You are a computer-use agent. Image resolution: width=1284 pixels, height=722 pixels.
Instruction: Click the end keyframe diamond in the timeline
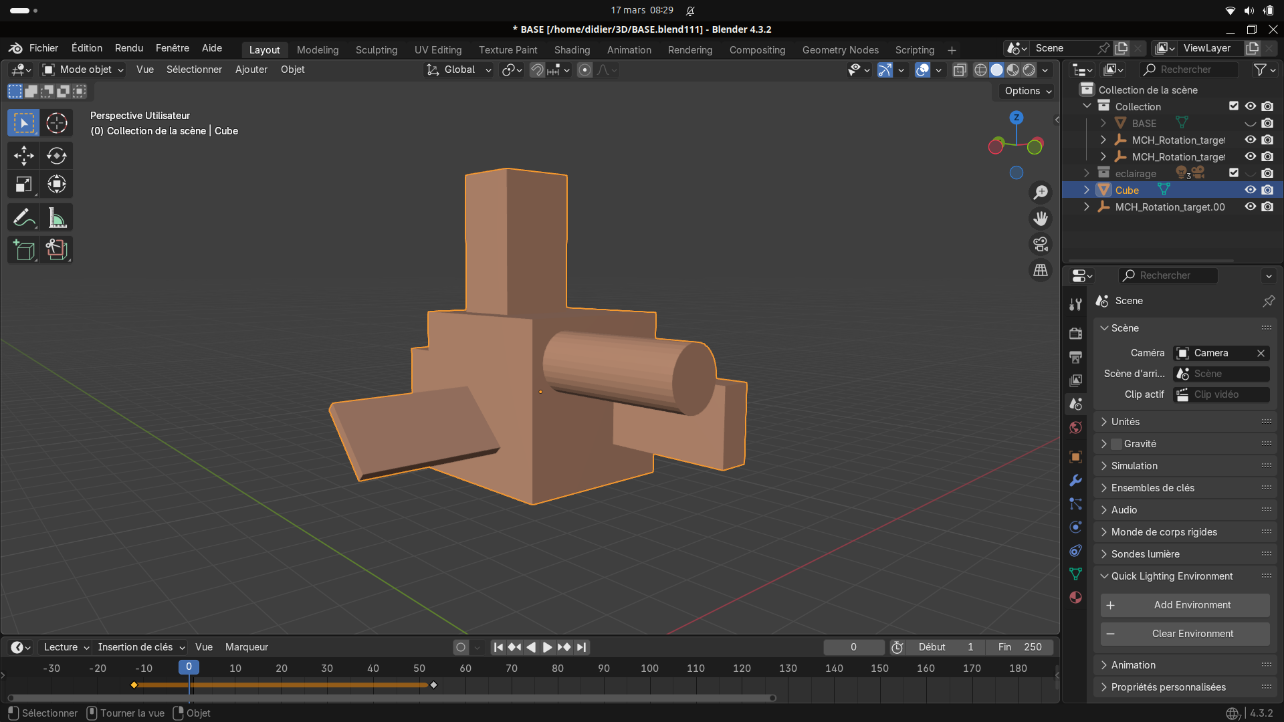[x=433, y=685]
